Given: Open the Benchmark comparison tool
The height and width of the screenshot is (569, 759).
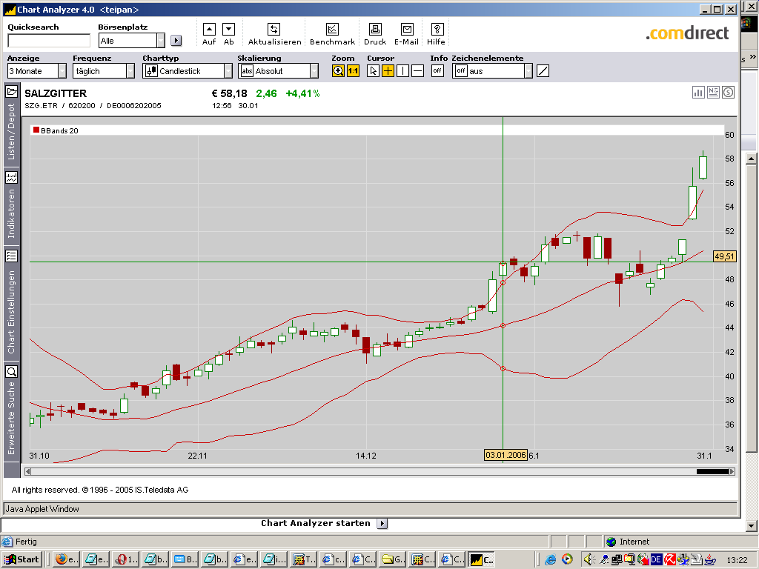Looking at the screenshot, I should (x=332, y=30).
